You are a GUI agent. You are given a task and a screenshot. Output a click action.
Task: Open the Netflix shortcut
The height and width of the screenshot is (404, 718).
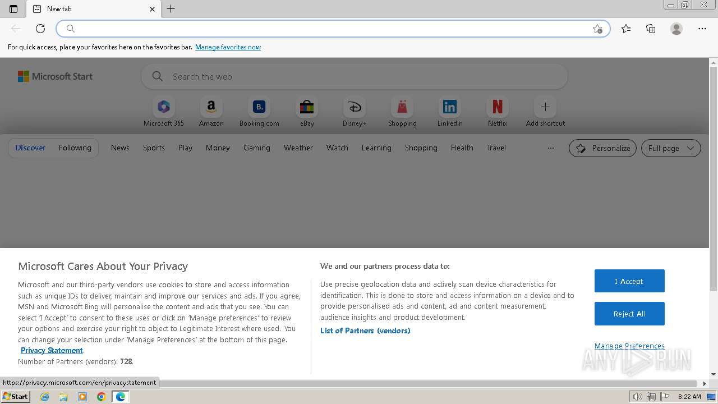(498, 112)
